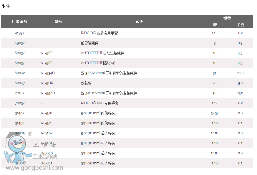Click model A-75DR in the table
The height and width of the screenshot is (175, 257).
[47, 83]
